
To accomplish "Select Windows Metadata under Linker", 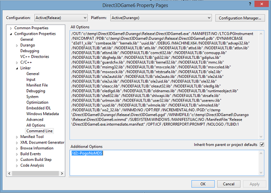I will click(42, 114).
